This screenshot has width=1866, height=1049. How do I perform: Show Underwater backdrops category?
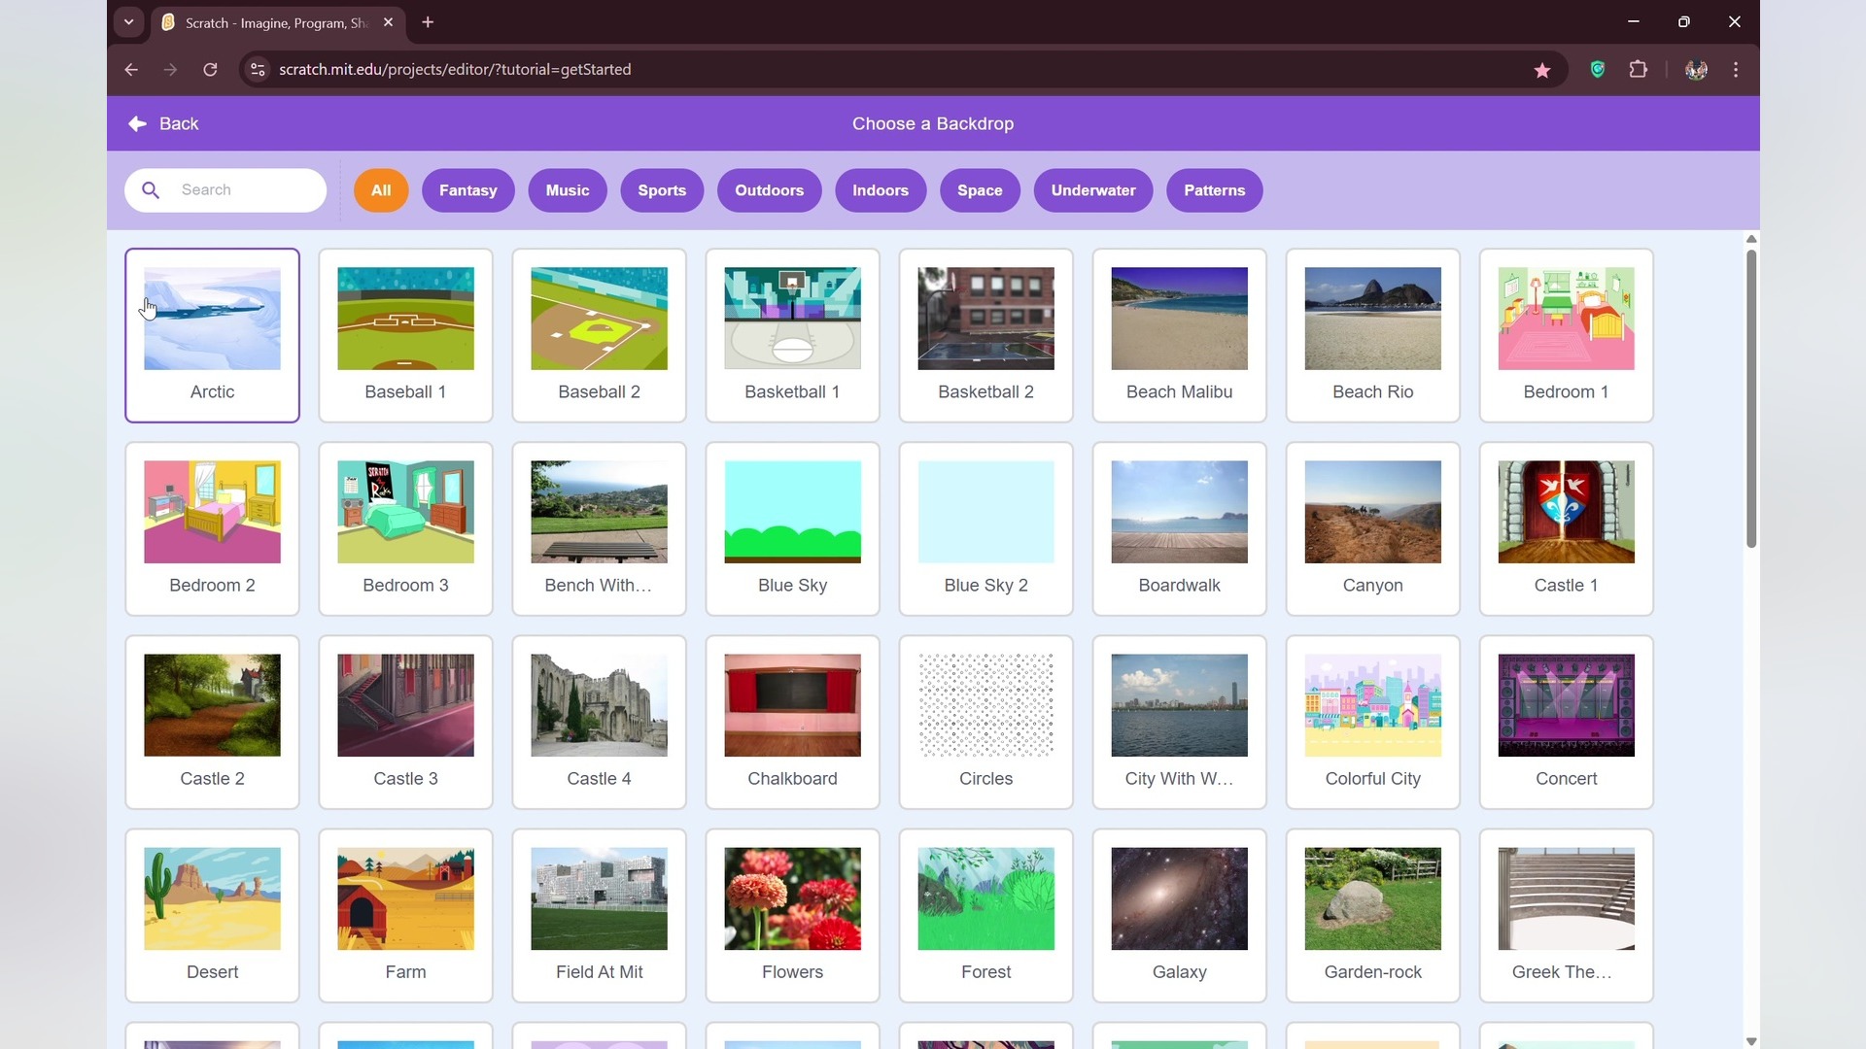pyautogui.click(x=1093, y=190)
